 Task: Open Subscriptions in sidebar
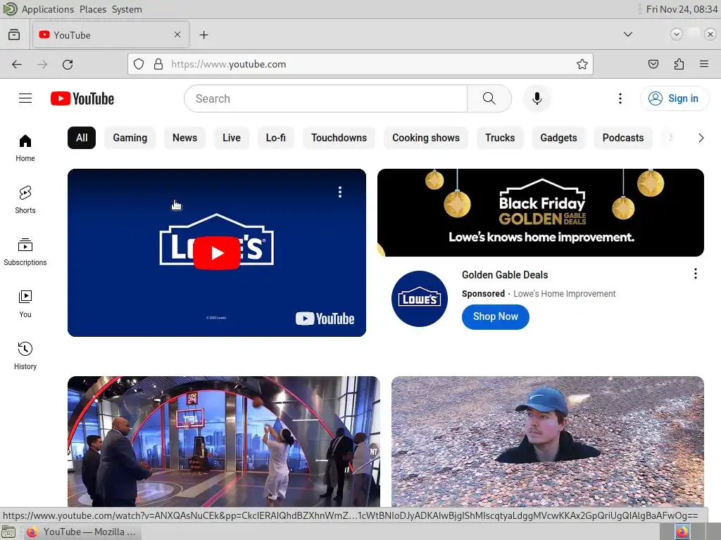(x=25, y=252)
